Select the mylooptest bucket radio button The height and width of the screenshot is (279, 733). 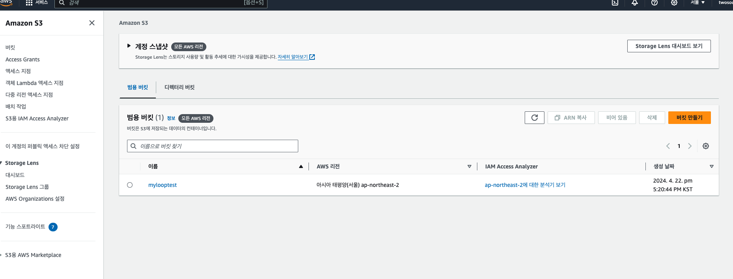pos(130,185)
